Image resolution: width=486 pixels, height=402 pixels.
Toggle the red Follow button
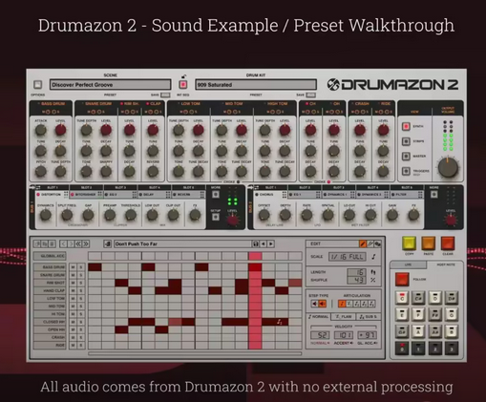click(x=402, y=279)
